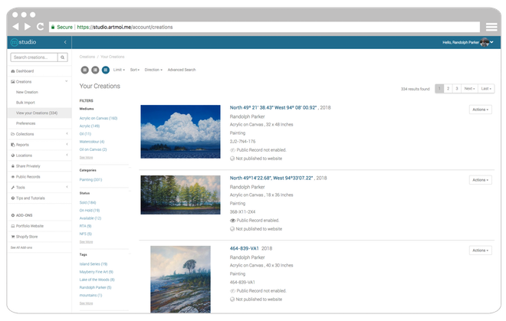506x321 pixels.
Task: Click the Randolph Parker avatar picture
Action: [x=485, y=42]
